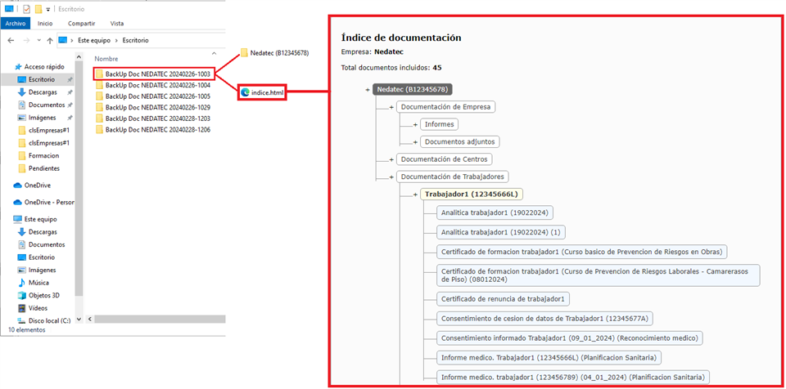Open Música in the navigation pane
The width and height of the screenshot is (786, 389).
coord(38,283)
